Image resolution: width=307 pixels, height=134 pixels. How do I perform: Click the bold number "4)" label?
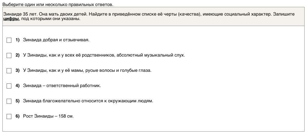tap(17, 86)
